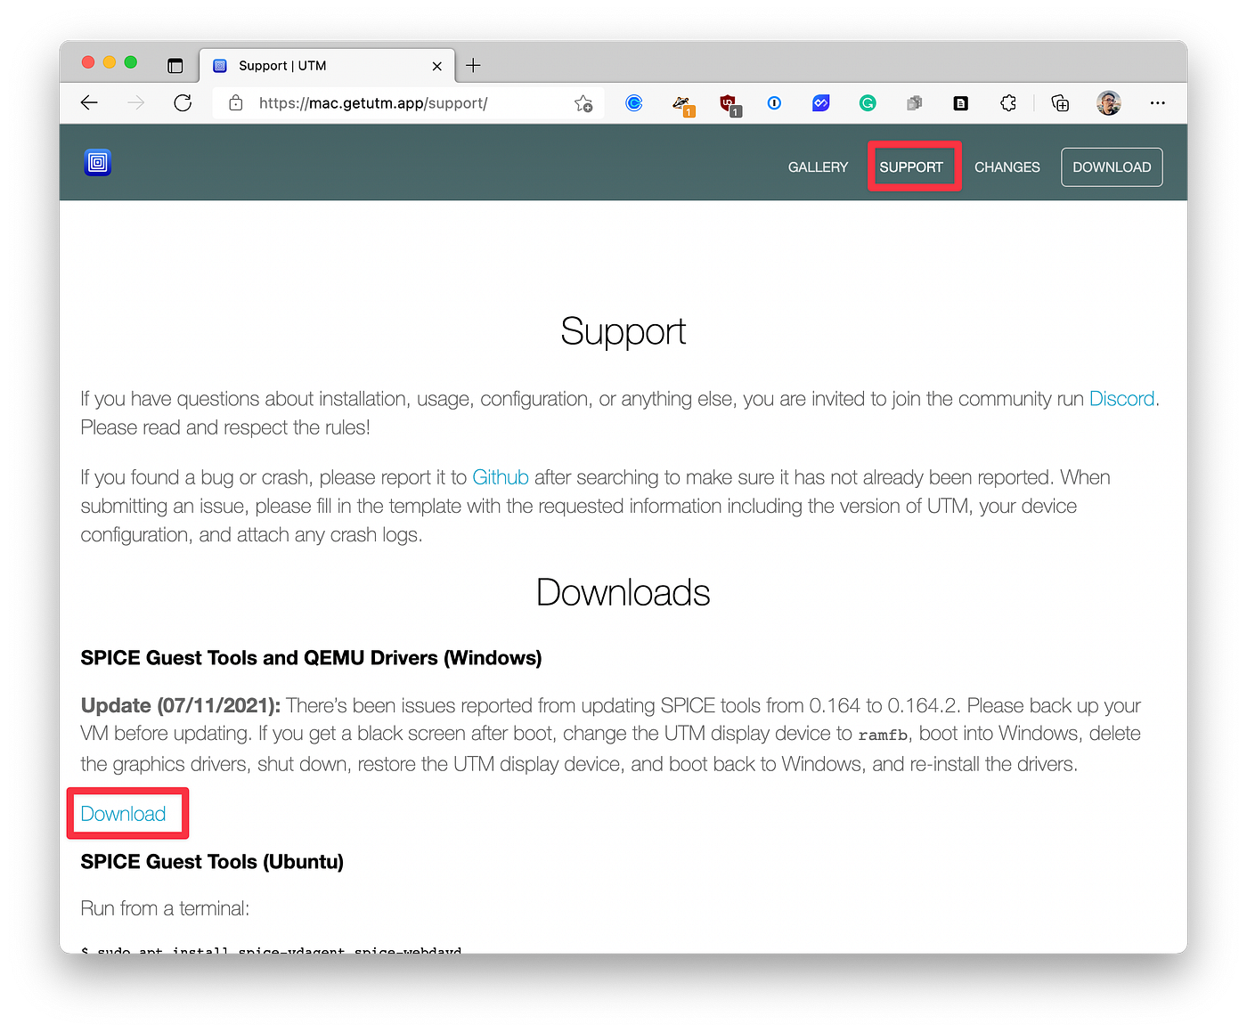Click the blue C extension icon
The image size is (1247, 1032).
tap(634, 102)
